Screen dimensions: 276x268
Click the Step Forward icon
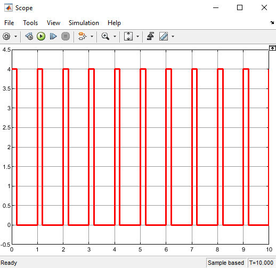[53, 36]
